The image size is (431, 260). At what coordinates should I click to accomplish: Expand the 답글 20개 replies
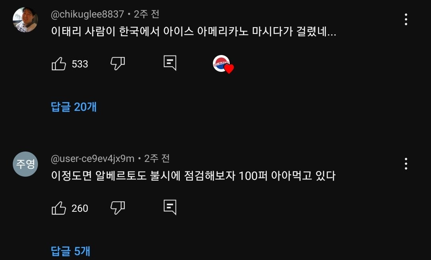point(74,107)
